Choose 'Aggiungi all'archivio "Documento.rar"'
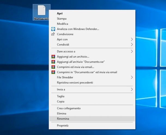 point(92,62)
